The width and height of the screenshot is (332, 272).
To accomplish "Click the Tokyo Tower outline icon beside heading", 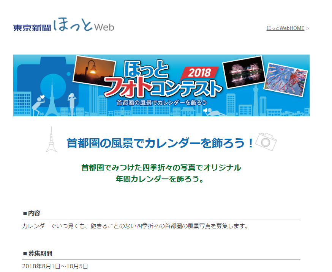I will (x=51, y=139).
